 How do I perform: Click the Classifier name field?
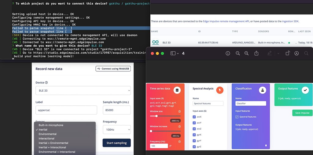click(251, 104)
